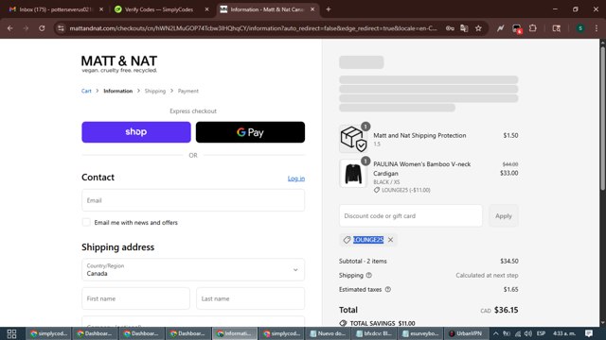Screen dimensions: 606x340
Task: Focus the Discount code or gift card field
Action: click(x=410, y=216)
